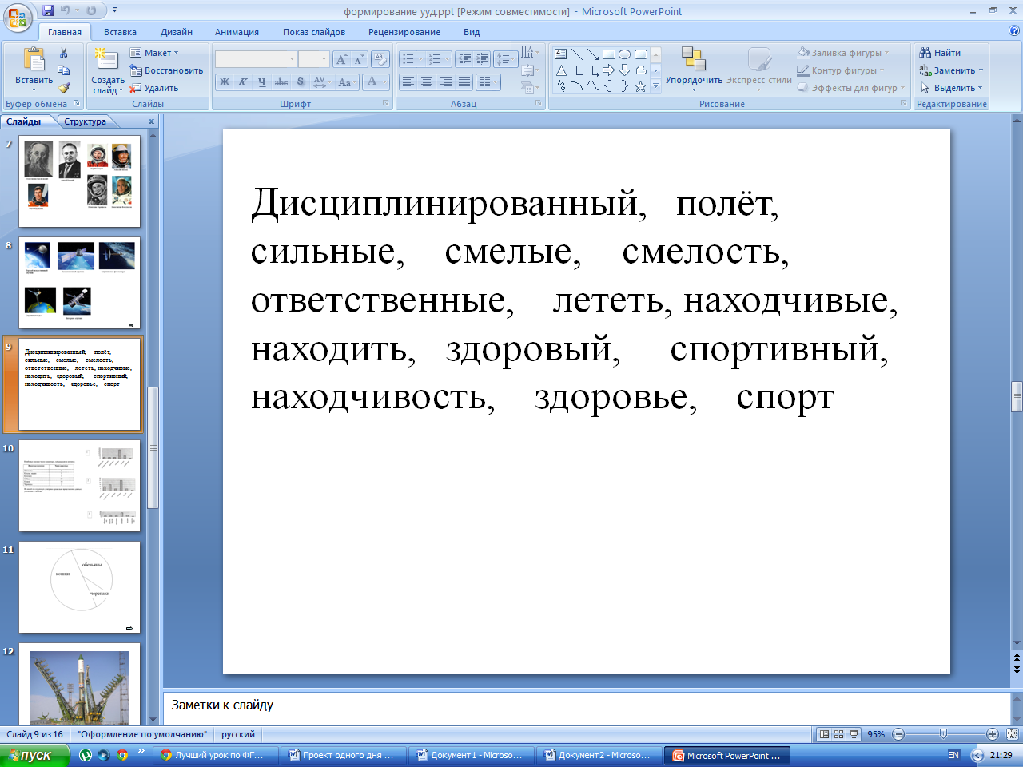Center the text alignment
The height and width of the screenshot is (767, 1023).
point(427,81)
